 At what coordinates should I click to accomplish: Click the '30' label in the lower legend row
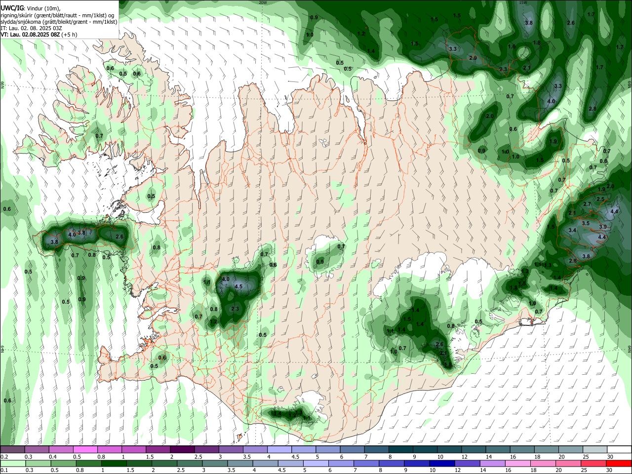tap(610, 471)
